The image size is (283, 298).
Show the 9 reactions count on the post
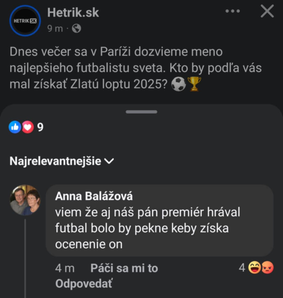[x=40, y=128]
